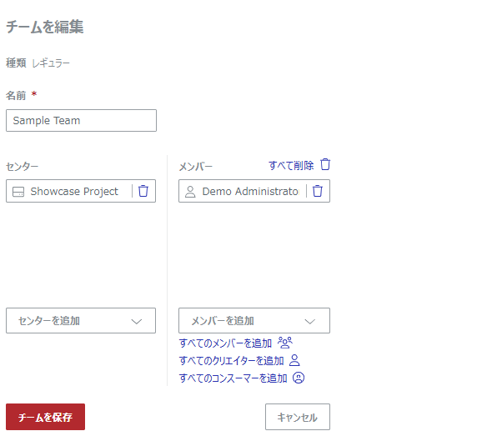Remove Demo Administrator using its trash icon
Image resolution: width=492 pixels, height=431 pixels.
(x=318, y=191)
